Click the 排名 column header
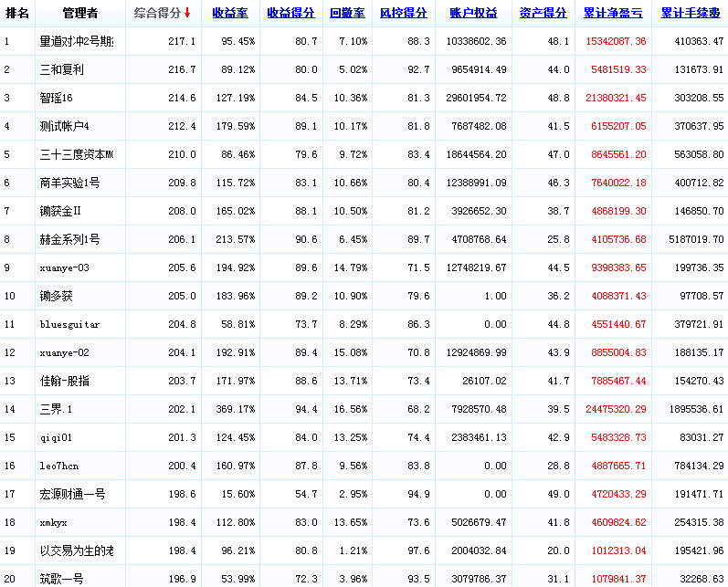The height and width of the screenshot is (587, 728). 17,14
